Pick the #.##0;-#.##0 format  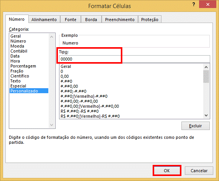(132, 91)
